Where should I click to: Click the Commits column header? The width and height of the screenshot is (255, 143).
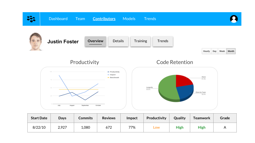click(86, 118)
